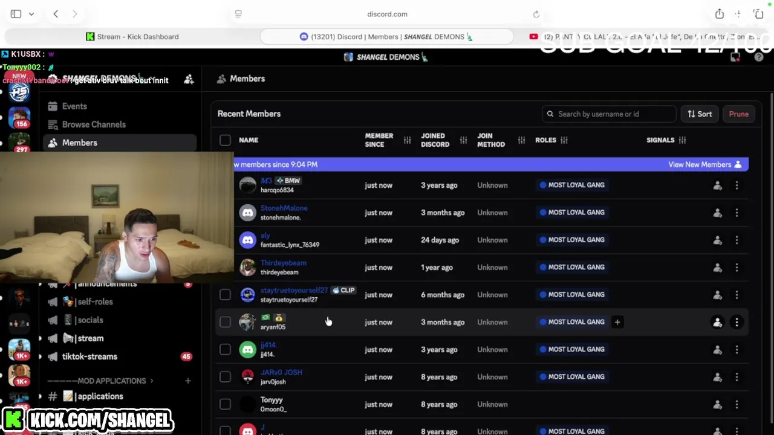The image size is (774, 435).
Task: Open Signals column filter icon
Action: tap(682, 140)
